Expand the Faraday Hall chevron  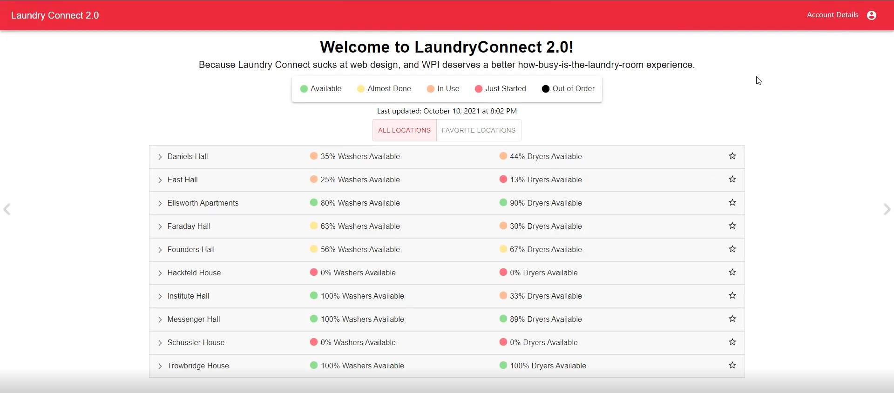coord(160,226)
